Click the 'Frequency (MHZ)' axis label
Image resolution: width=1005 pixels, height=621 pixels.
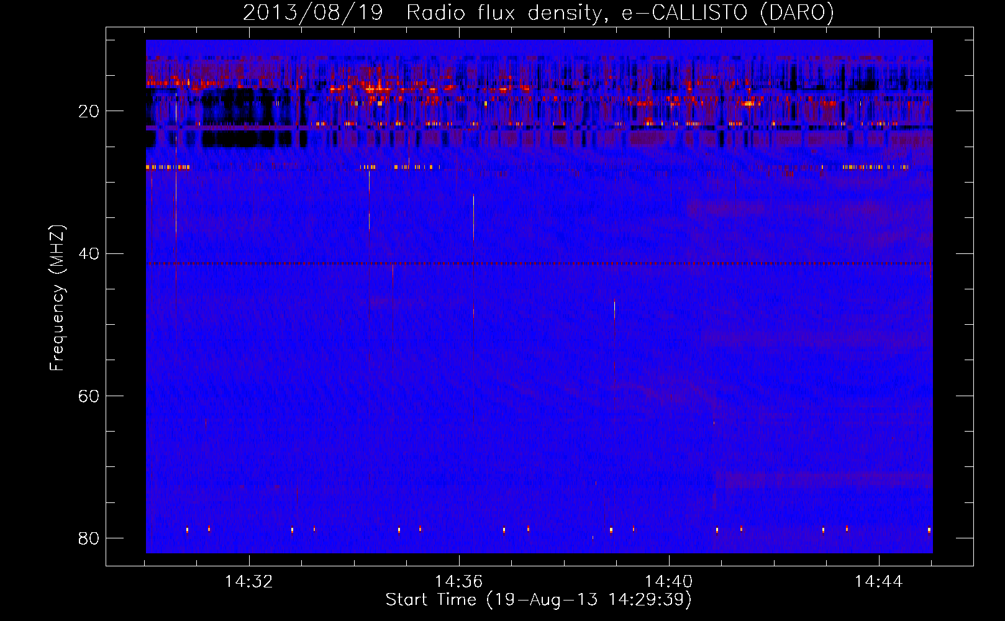[57, 298]
